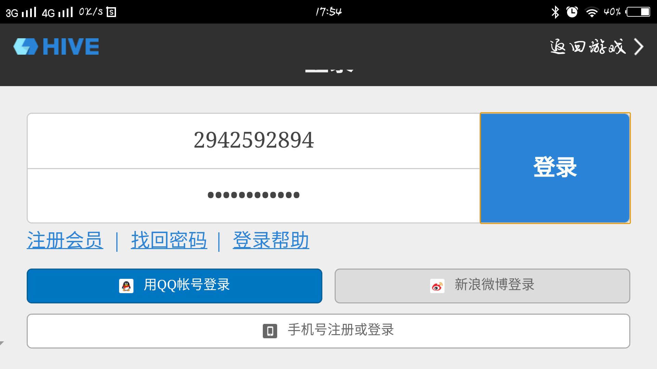Tap the phone icon beside 手机号注册或登录
Image resolution: width=657 pixels, height=369 pixels.
click(x=270, y=331)
